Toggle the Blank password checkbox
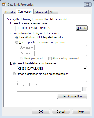Image resolution: width=94 pixels, height=118 pixels. pos(21,58)
